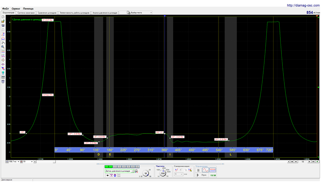This screenshot has height=182, width=322.
Task: Click the Пуск start button
Action: (x=202, y=175)
